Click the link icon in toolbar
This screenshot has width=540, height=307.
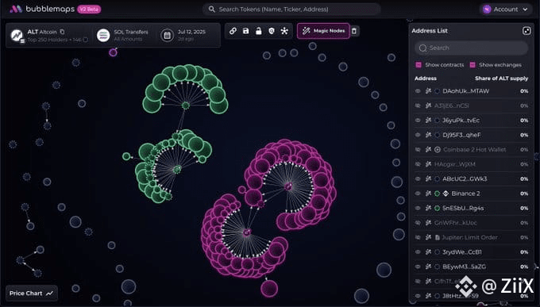233,31
